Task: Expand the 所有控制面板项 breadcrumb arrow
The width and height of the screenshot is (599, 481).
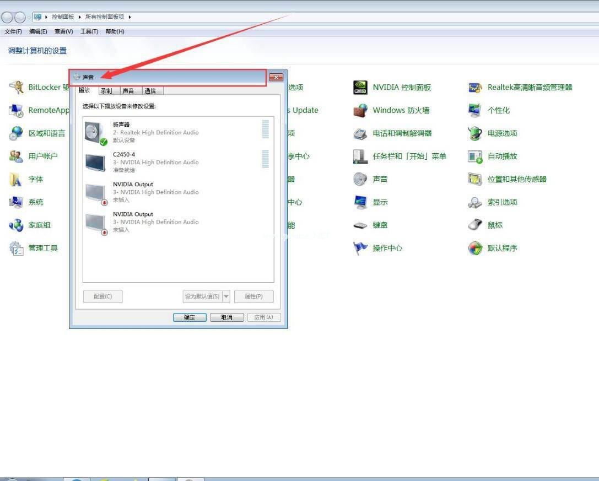Action: pos(130,17)
